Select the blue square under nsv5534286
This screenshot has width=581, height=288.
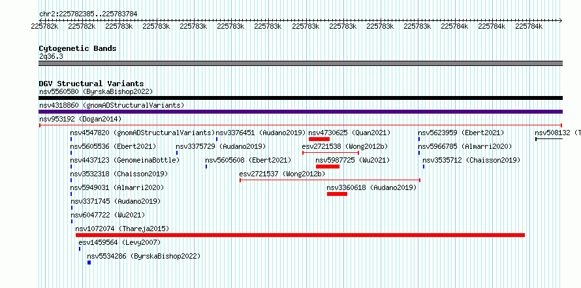(89, 263)
